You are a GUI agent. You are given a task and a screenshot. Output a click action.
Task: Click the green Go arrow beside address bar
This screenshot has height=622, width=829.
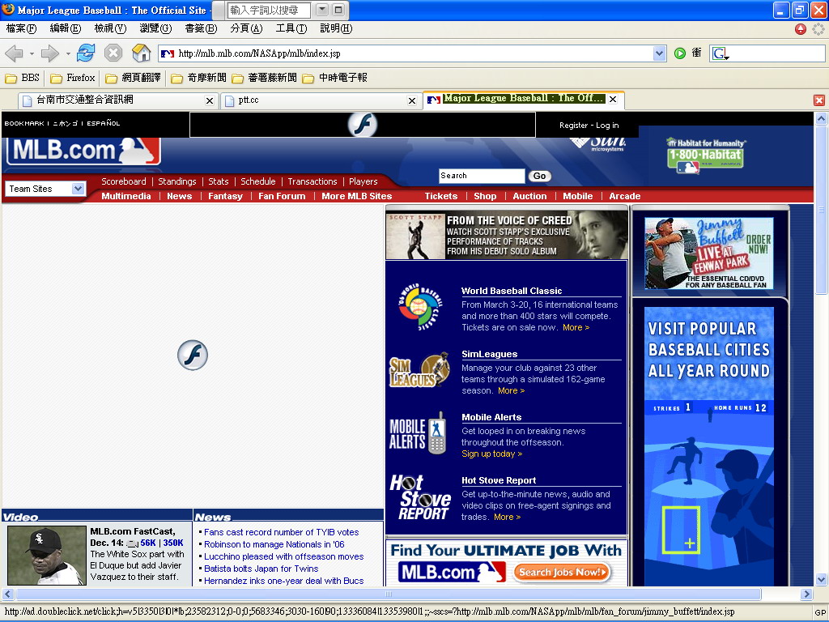(x=680, y=53)
